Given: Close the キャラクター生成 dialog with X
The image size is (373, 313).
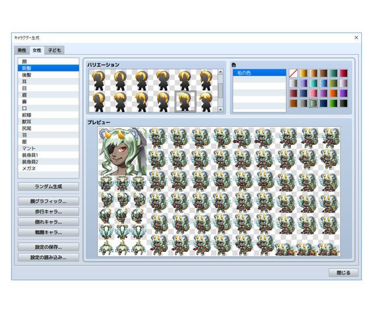Looking at the screenshot, I should coord(356,37).
